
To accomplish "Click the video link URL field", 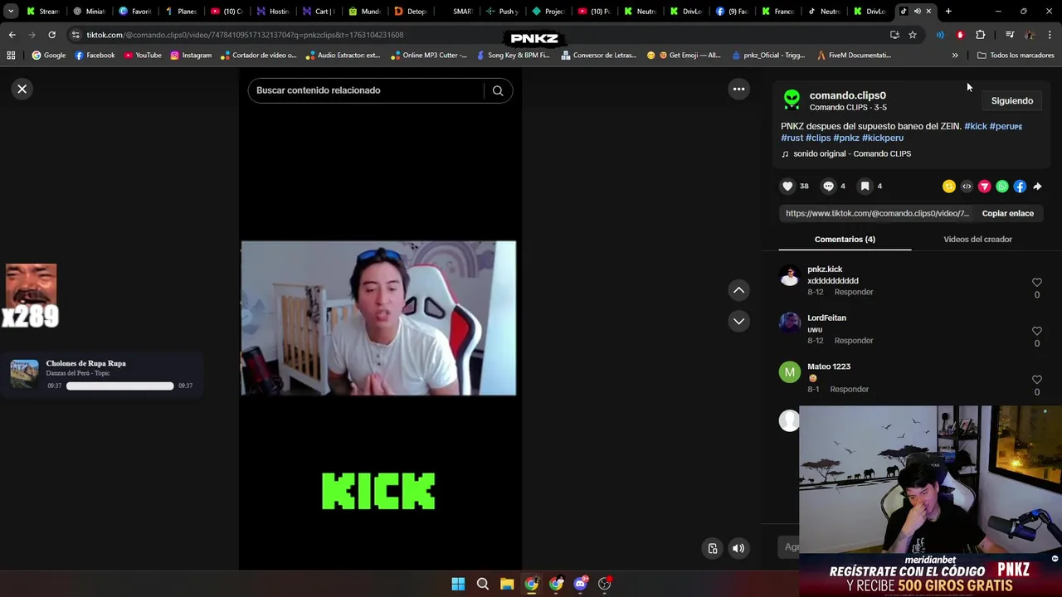I will [877, 213].
